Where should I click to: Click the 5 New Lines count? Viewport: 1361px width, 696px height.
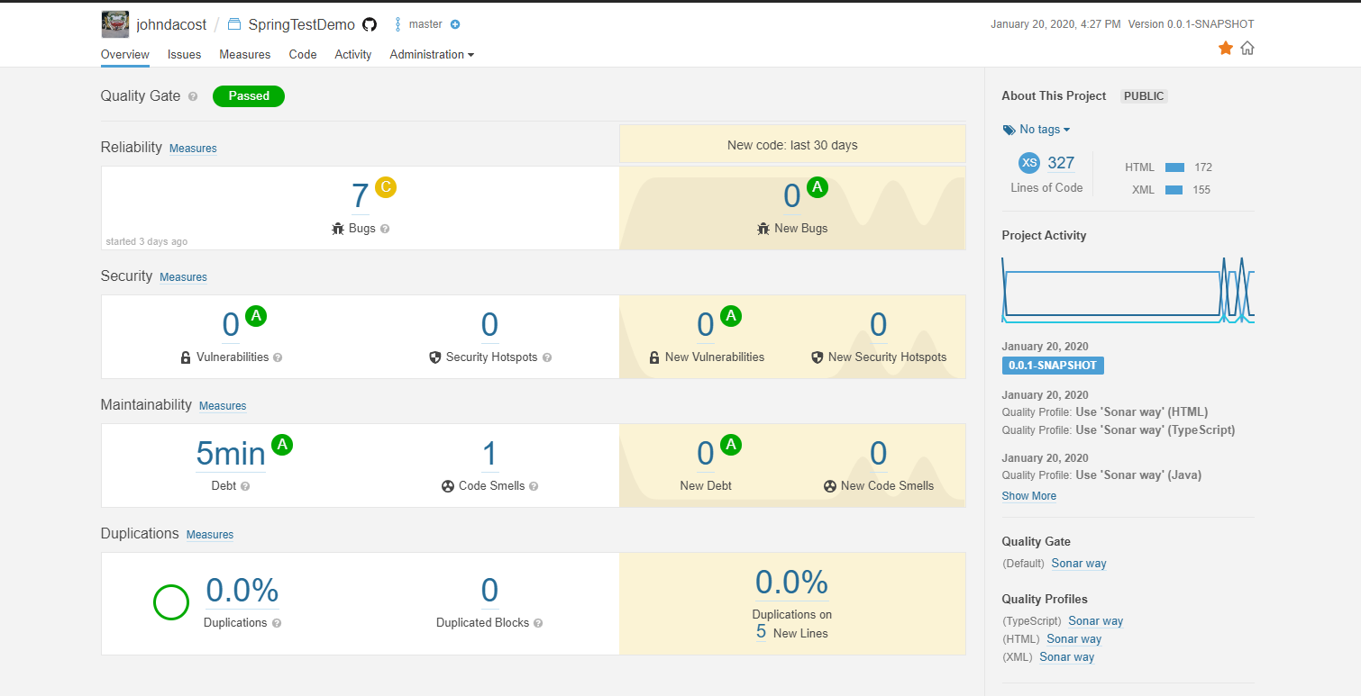(761, 632)
